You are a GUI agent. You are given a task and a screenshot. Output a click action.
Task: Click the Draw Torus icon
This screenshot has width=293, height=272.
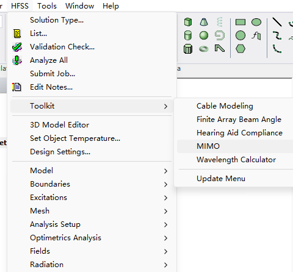tap(204, 49)
